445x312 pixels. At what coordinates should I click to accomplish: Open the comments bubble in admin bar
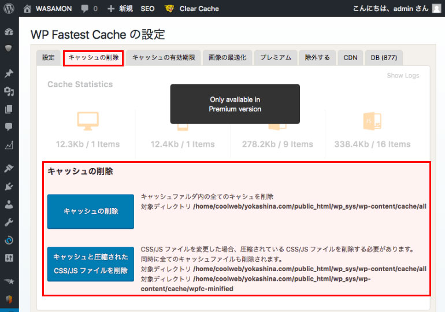coord(84,9)
